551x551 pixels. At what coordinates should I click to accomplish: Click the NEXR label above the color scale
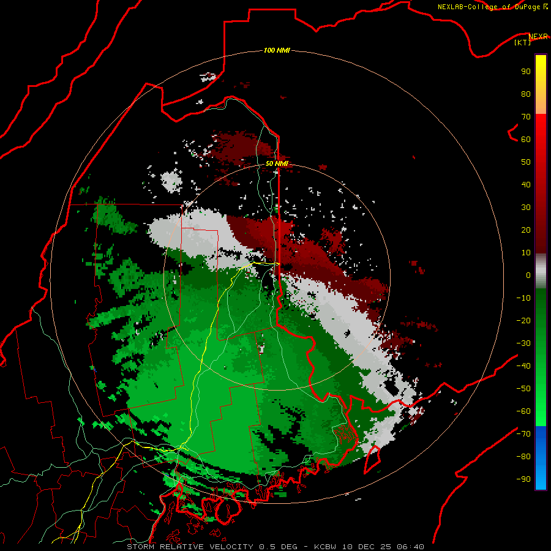(x=538, y=37)
